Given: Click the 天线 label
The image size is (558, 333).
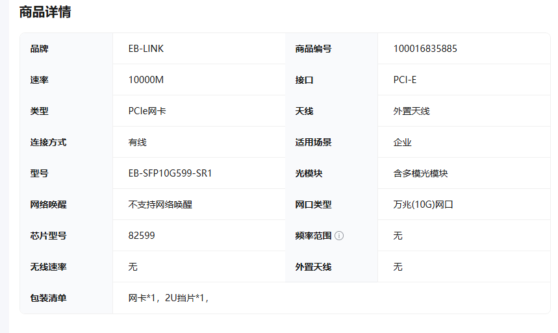Looking at the screenshot, I should pos(304,111).
